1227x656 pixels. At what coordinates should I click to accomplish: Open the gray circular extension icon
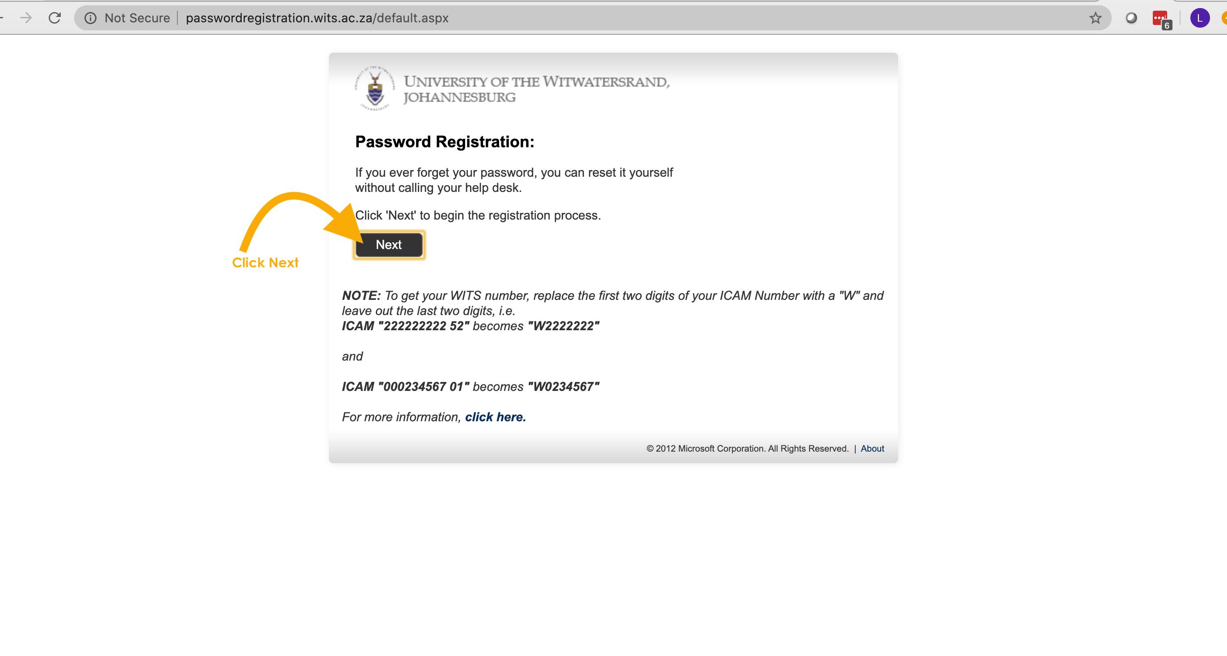click(x=1131, y=18)
